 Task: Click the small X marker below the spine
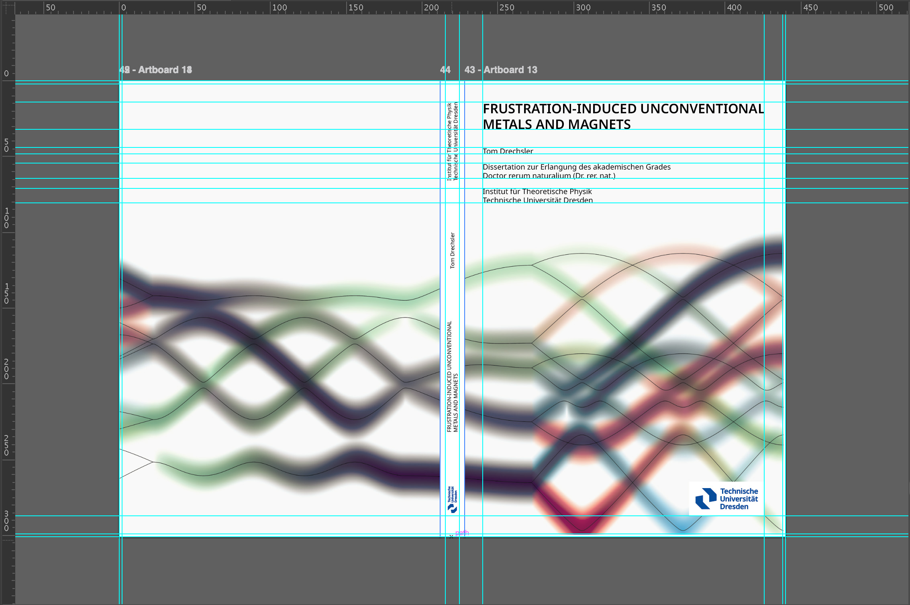pos(451,536)
